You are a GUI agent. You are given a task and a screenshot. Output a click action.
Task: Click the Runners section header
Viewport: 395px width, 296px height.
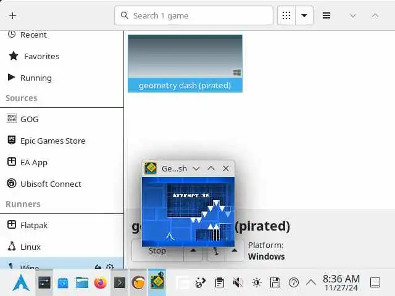point(23,204)
